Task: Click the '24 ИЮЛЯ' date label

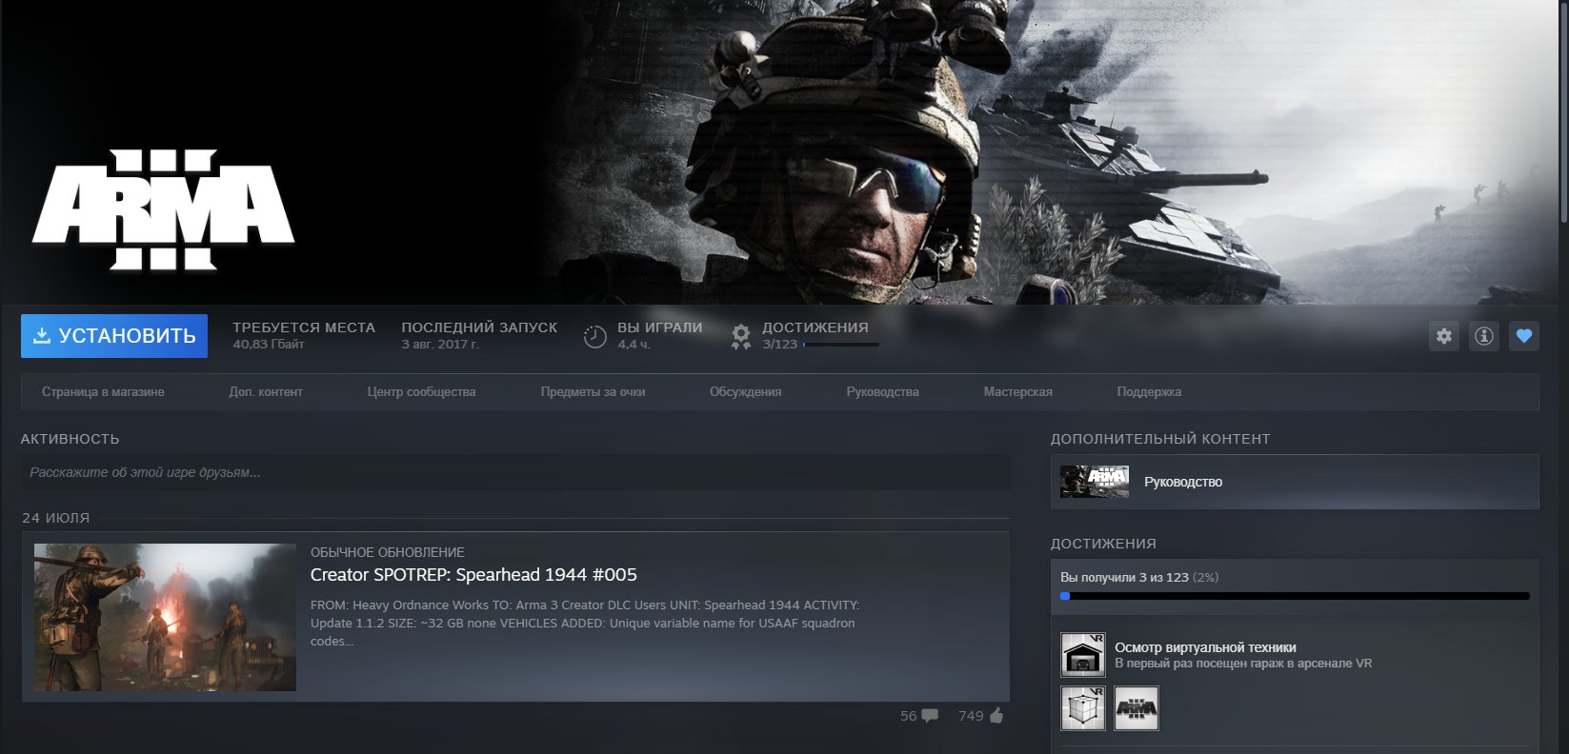Action: coord(56,518)
